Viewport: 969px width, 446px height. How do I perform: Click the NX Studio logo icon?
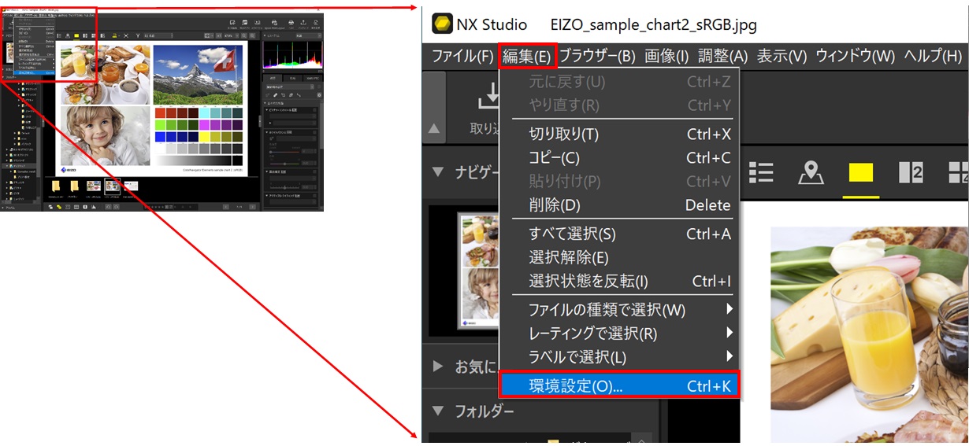coord(443,24)
